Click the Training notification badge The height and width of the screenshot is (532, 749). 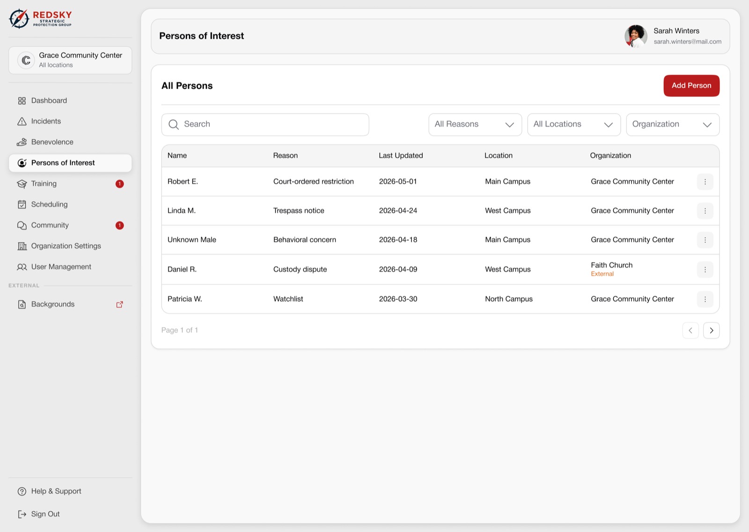tap(120, 184)
